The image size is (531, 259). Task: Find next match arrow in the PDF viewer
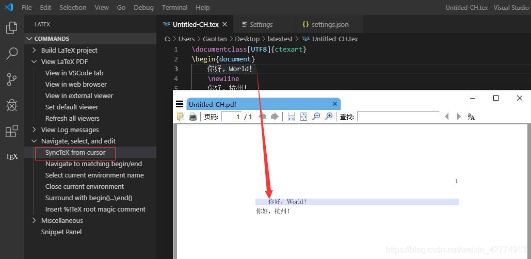[x=459, y=117]
